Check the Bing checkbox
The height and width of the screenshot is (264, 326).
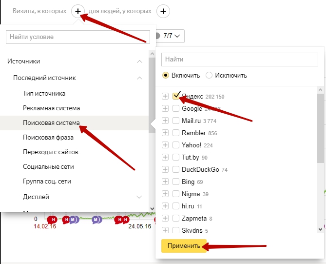[x=176, y=182]
